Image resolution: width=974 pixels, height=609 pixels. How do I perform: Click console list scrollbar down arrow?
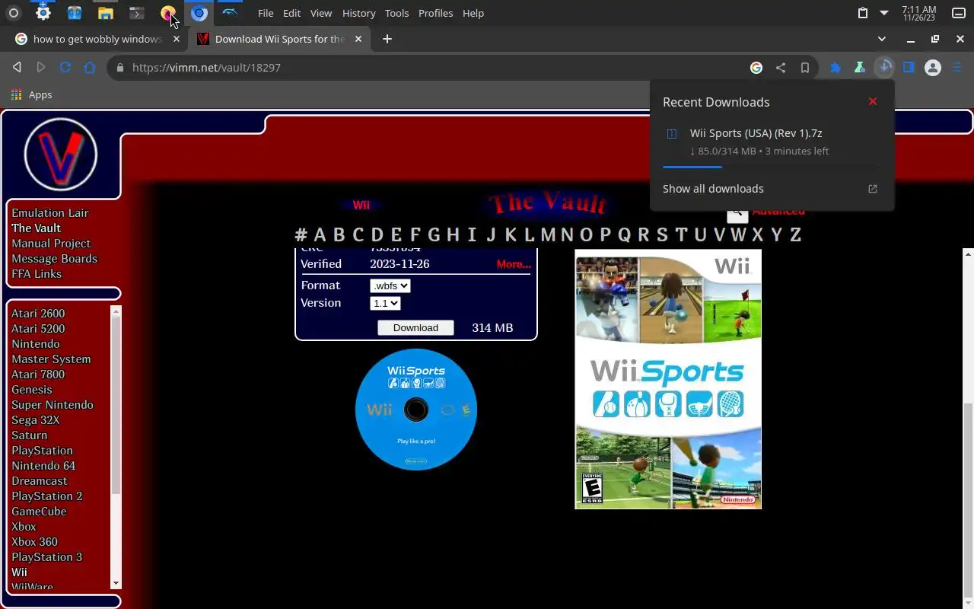click(116, 583)
